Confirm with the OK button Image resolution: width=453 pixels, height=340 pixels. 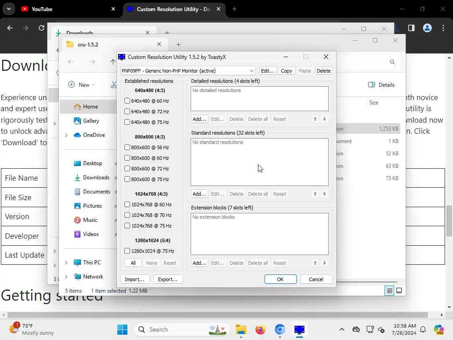click(280, 279)
